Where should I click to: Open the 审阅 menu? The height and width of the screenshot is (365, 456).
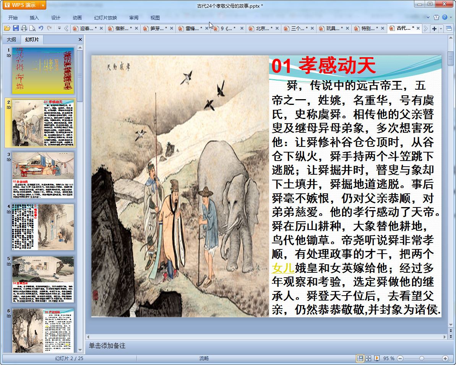click(134, 18)
